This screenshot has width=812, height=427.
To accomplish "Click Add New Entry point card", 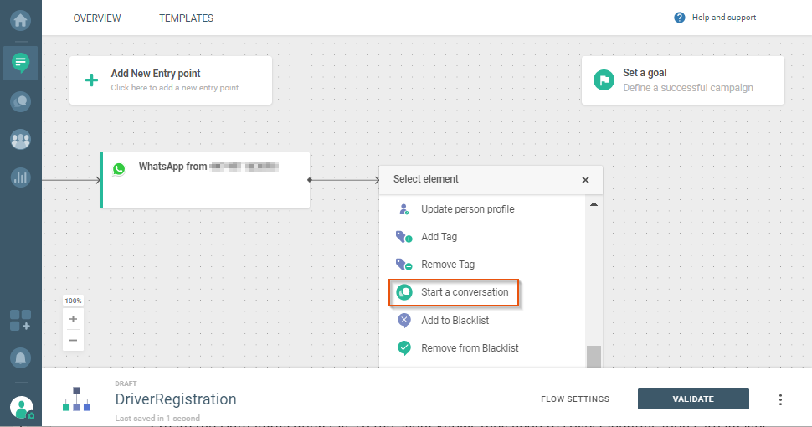I will click(171, 80).
